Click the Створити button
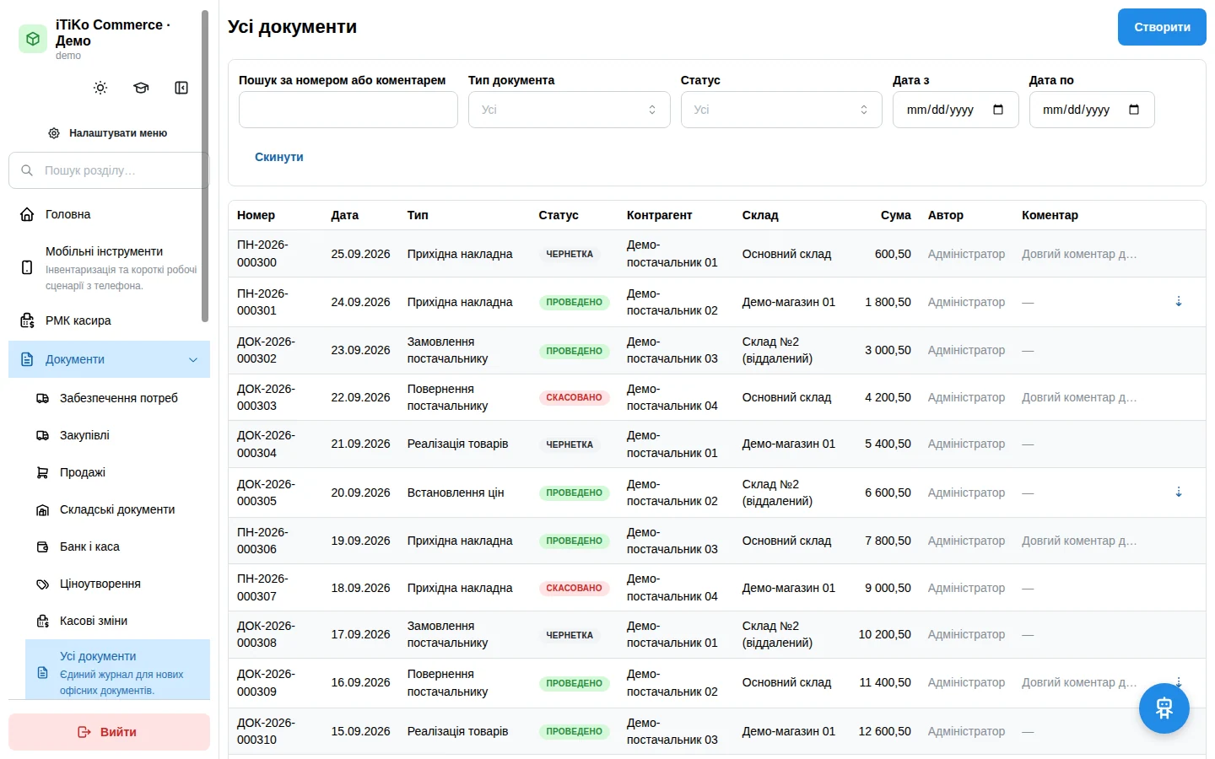1215x759 pixels. [x=1162, y=27]
